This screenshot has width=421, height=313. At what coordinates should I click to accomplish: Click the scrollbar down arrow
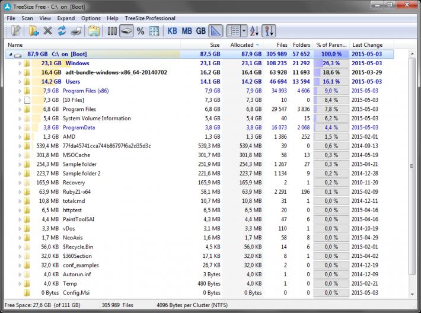click(412, 295)
